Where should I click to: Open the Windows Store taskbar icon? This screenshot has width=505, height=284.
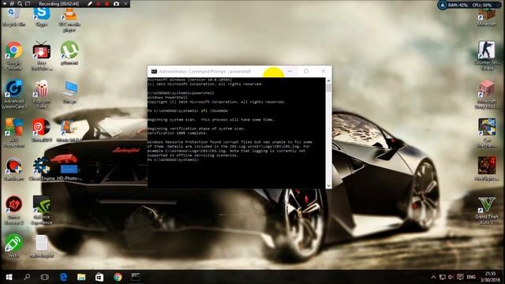click(x=99, y=277)
